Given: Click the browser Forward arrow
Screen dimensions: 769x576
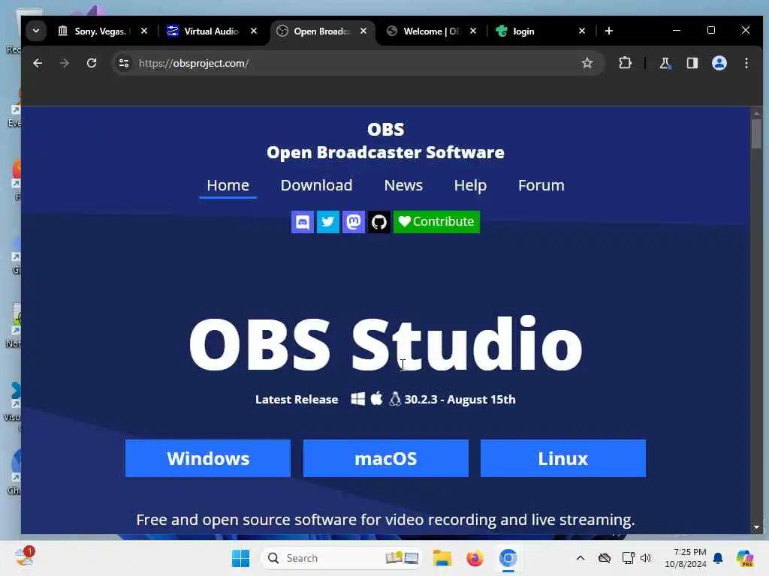Looking at the screenshot, I should [65, 63].
